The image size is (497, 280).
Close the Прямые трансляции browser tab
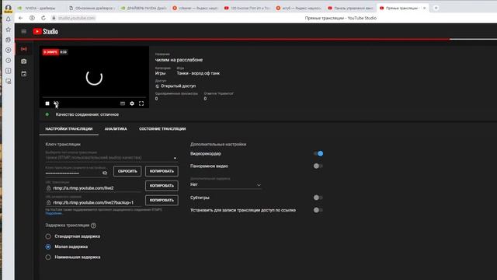425,8
